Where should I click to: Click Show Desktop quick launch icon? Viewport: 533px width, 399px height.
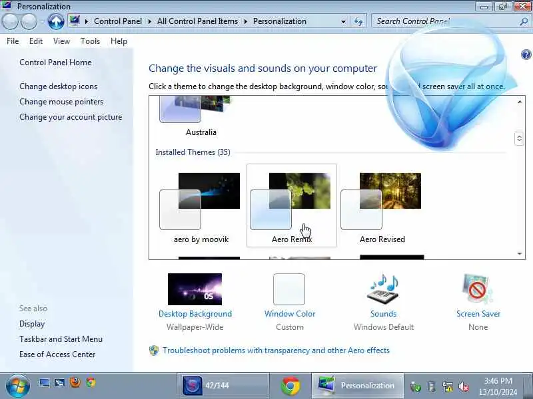44,384
